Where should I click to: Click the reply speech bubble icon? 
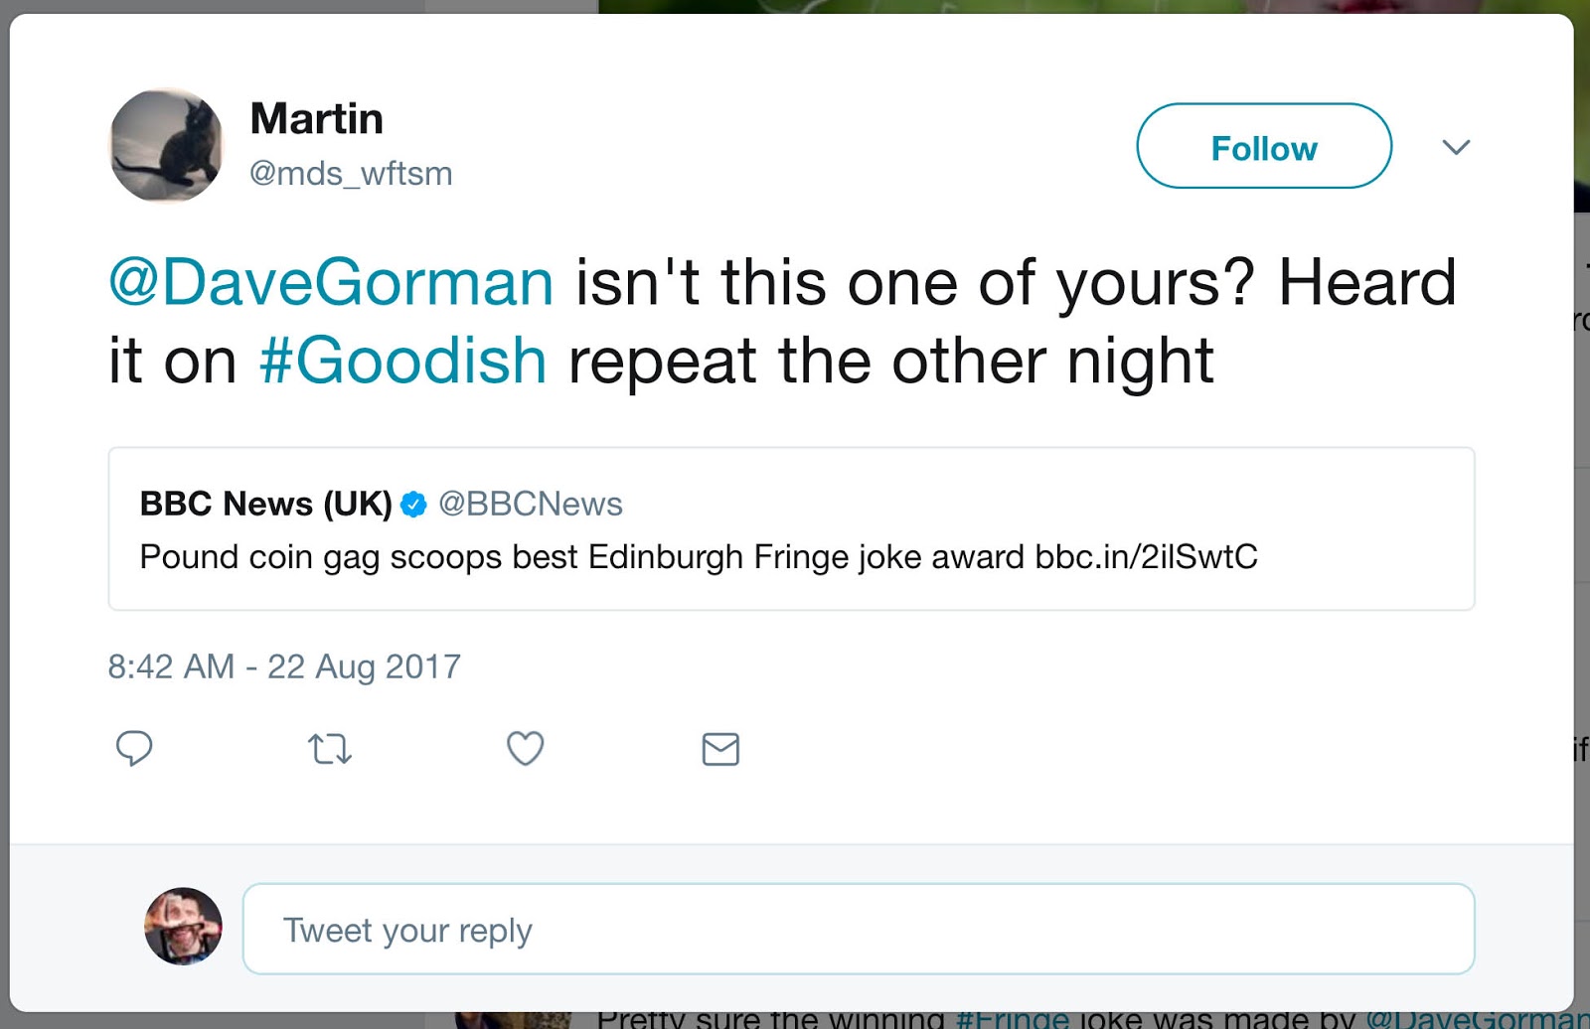coord(134,748)
